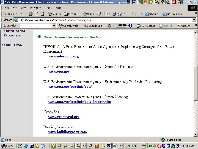Open the Tools menu
This screenshot has height=149, width=198.
pyautogui.click(x=48, y=8)
